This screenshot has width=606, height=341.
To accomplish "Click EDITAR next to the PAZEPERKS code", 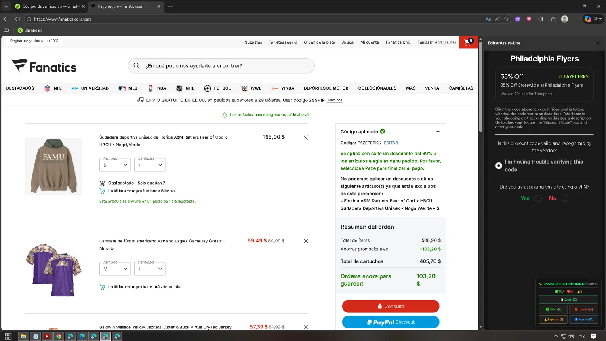I will [x=391, y=143].
